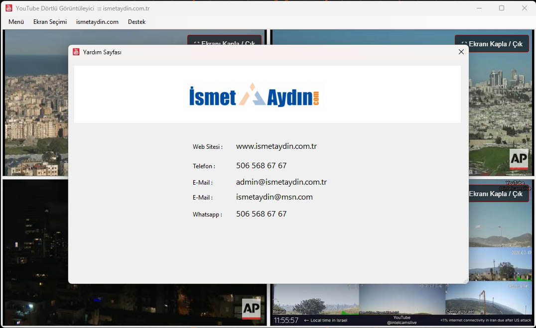The width and height of the screenshot is (536, 328).
Task: Open the ismetaydin.com menu item
Action: click(x=97, y=22)
